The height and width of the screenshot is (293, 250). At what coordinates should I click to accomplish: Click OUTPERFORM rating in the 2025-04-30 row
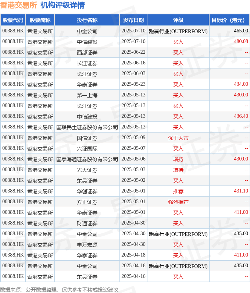pyautogui.click(x=178, y=234)
